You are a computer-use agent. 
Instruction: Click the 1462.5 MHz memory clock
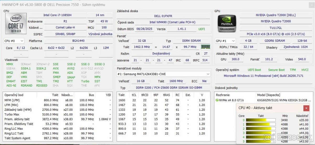[142, 47]
